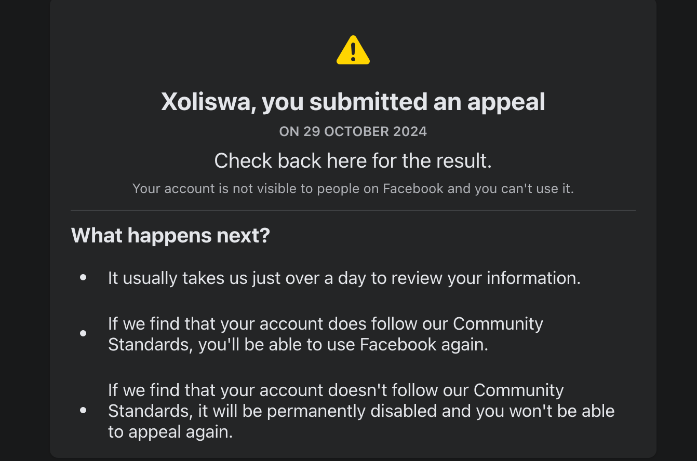Click the "doesn't follow our Community" text line
The width and height of the screenshot is (697, 461).
336,390
